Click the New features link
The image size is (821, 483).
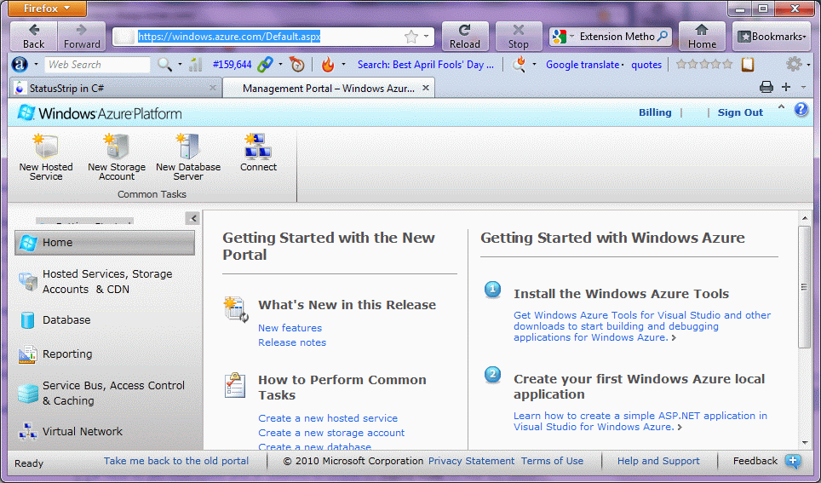point(290,328)
